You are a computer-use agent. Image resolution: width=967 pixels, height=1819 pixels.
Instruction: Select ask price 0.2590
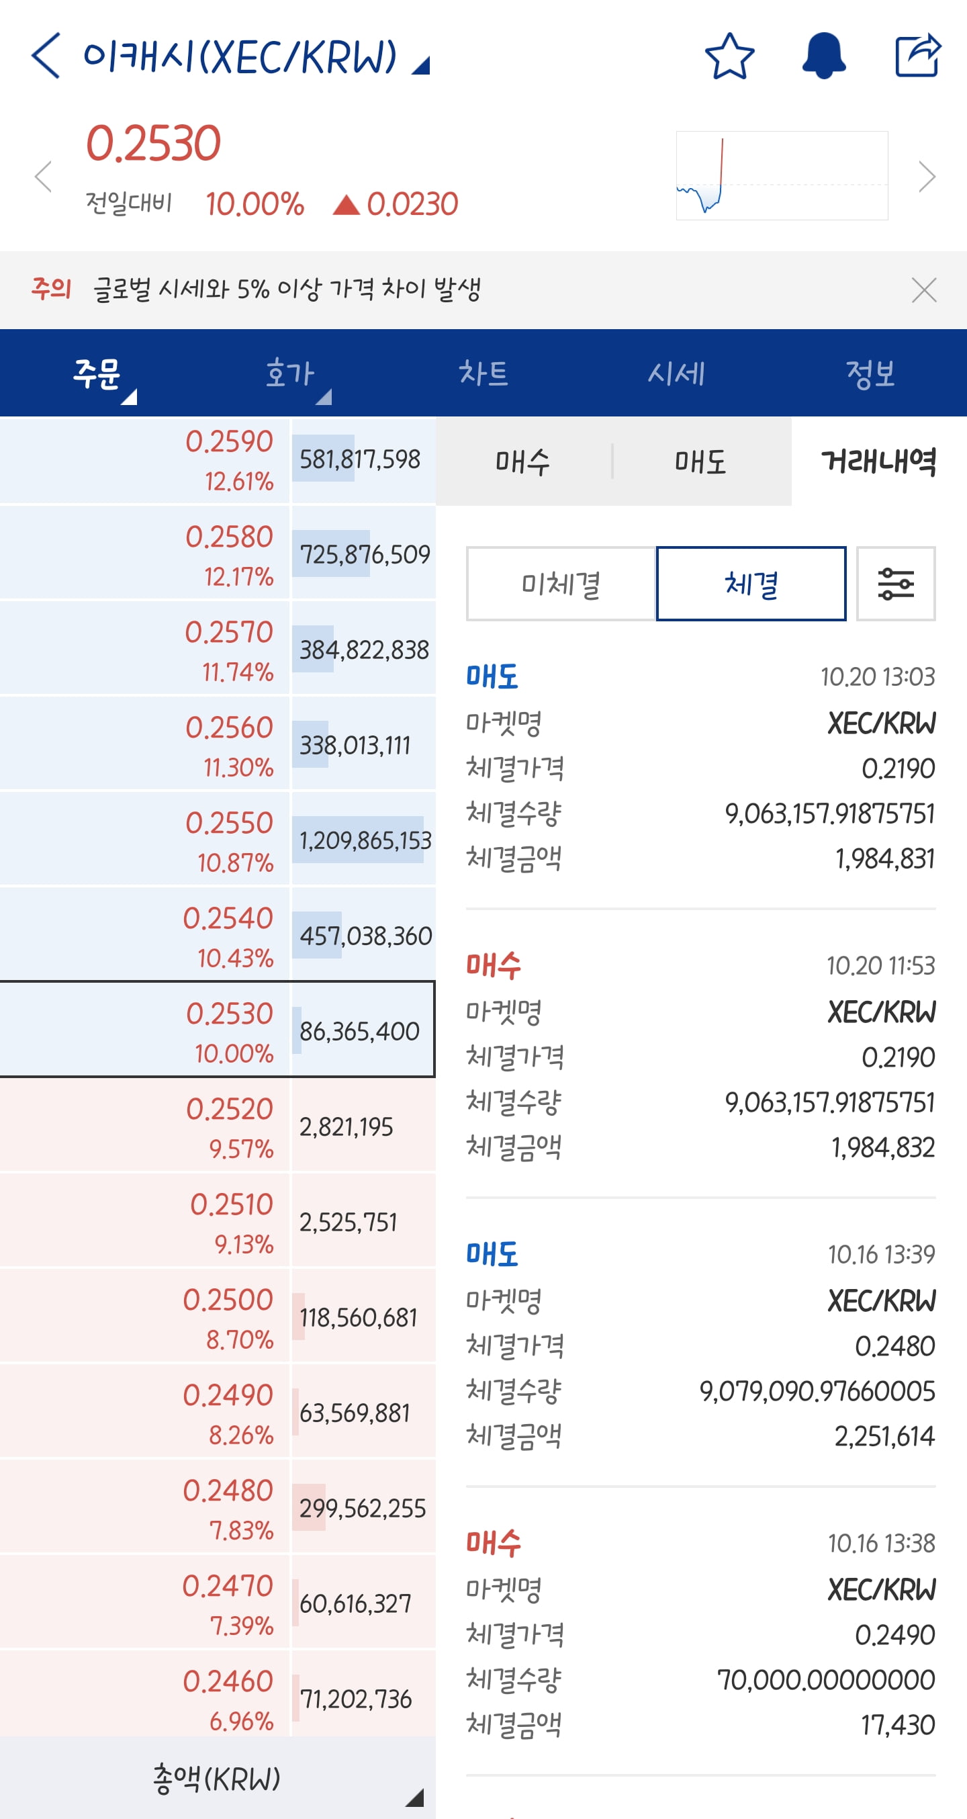pyautogui.click(x=144, y=460)
